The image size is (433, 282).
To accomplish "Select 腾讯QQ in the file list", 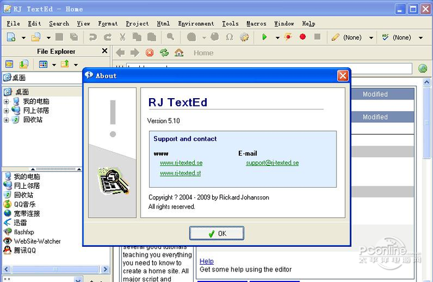I will pyautogui.click(x=25, y=251).
